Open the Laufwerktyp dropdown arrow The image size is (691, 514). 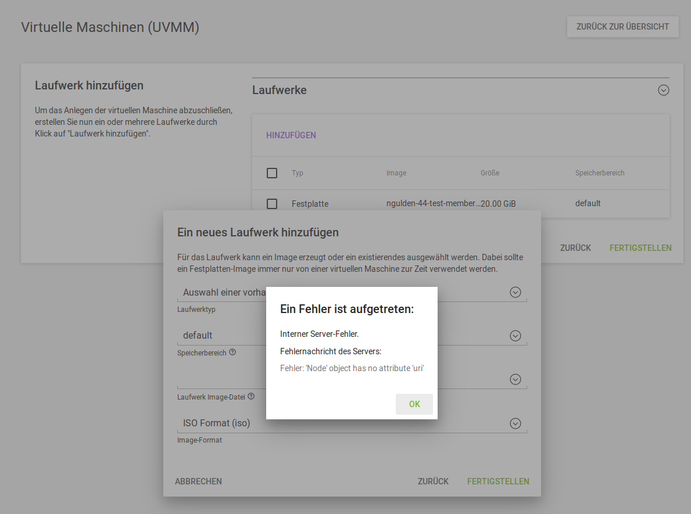[515, 292]
